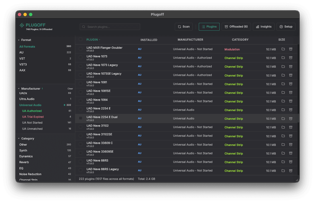Toggle the select-all checkbox in the table header
Screen dimensions: 315x203
[x=80, y=39]
